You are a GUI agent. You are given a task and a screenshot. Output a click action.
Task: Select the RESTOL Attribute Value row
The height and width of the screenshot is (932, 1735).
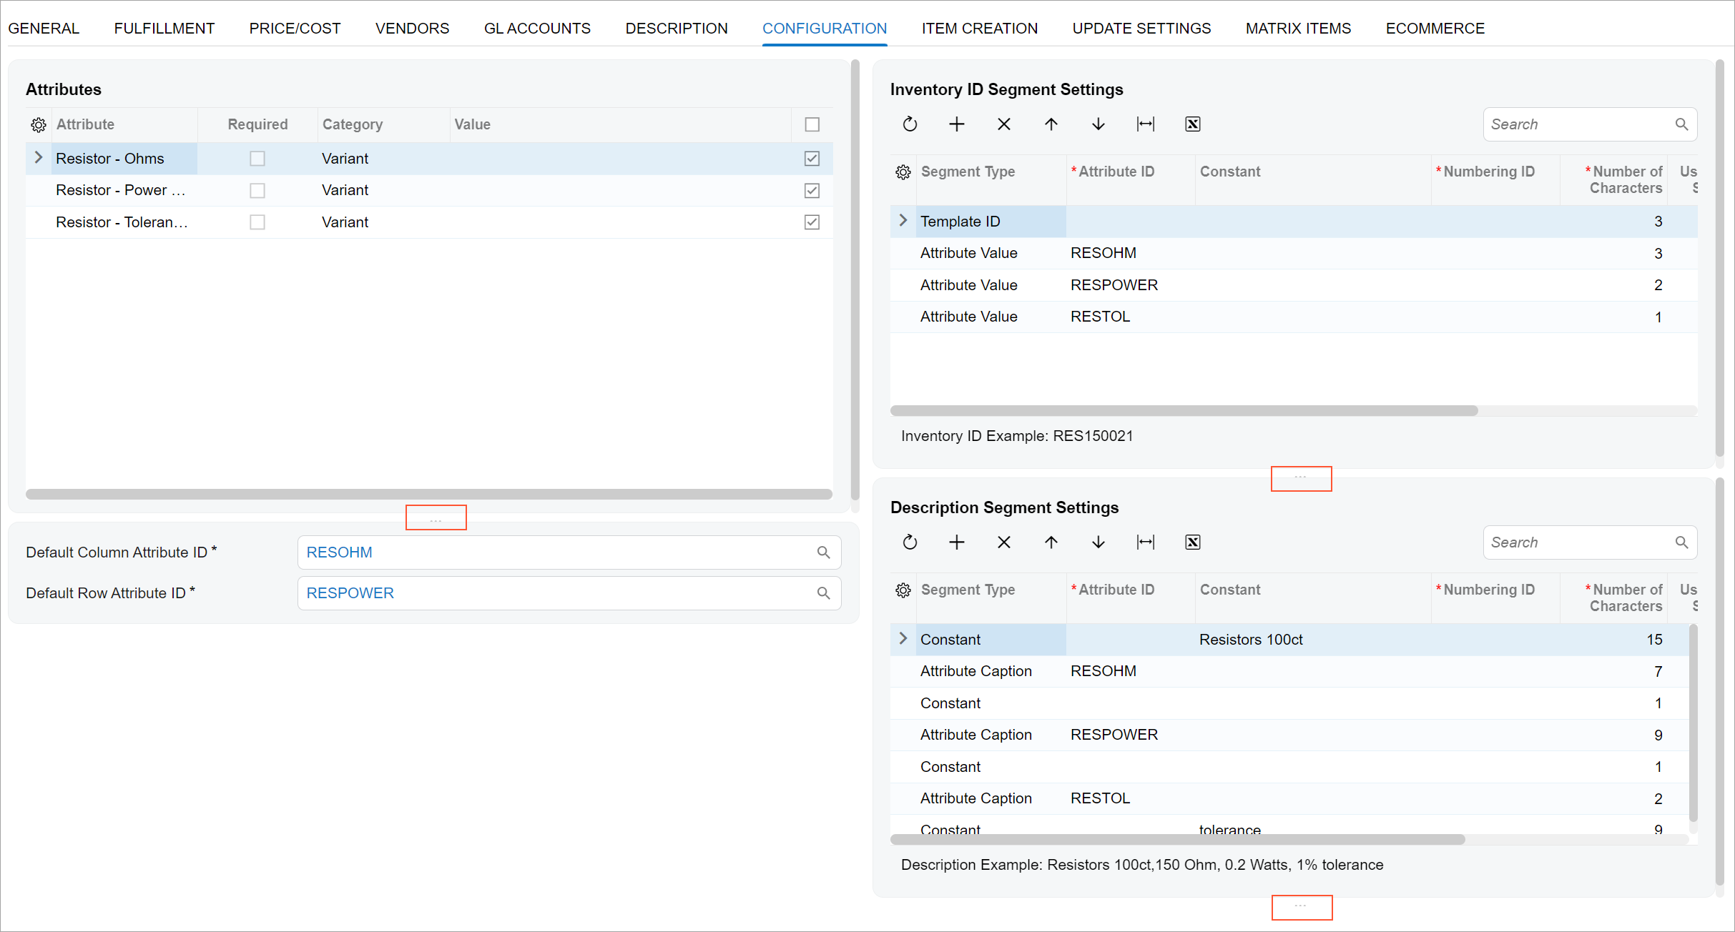(x=1100, y=317)
